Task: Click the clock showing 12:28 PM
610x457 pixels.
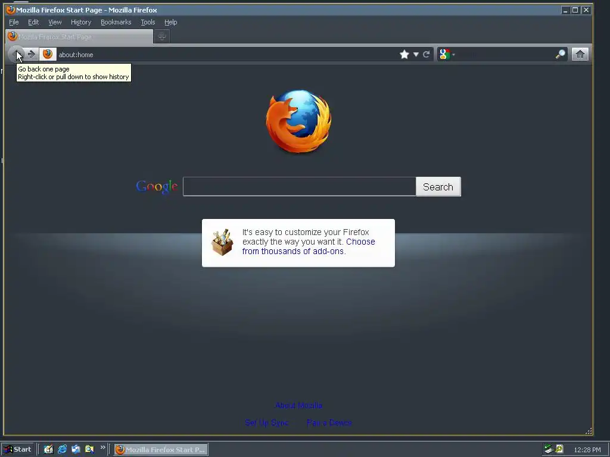Action: [587, 450]
